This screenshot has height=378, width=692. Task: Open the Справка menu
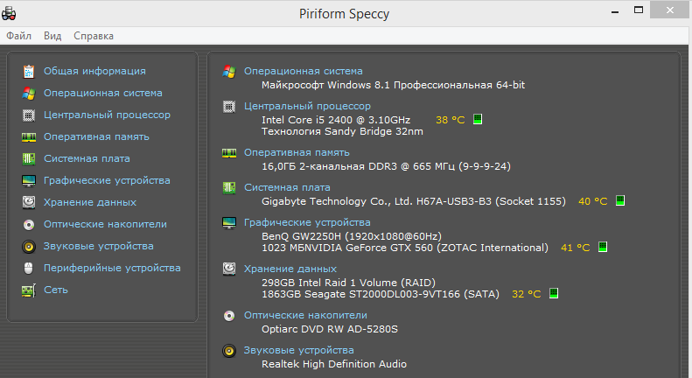click(94, 36)
